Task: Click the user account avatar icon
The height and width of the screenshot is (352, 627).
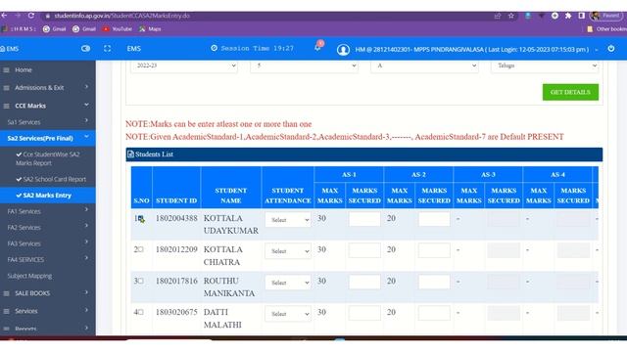Action: tap(343, 50)
